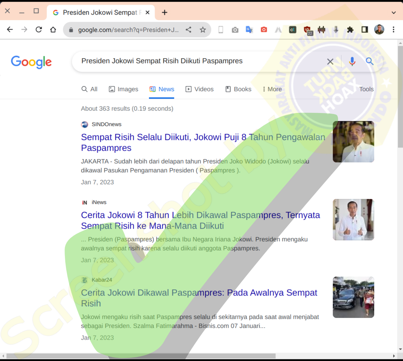View site information via the lock icon
The width and height of the screenshot is (403, 361).
tap(71, 30)
